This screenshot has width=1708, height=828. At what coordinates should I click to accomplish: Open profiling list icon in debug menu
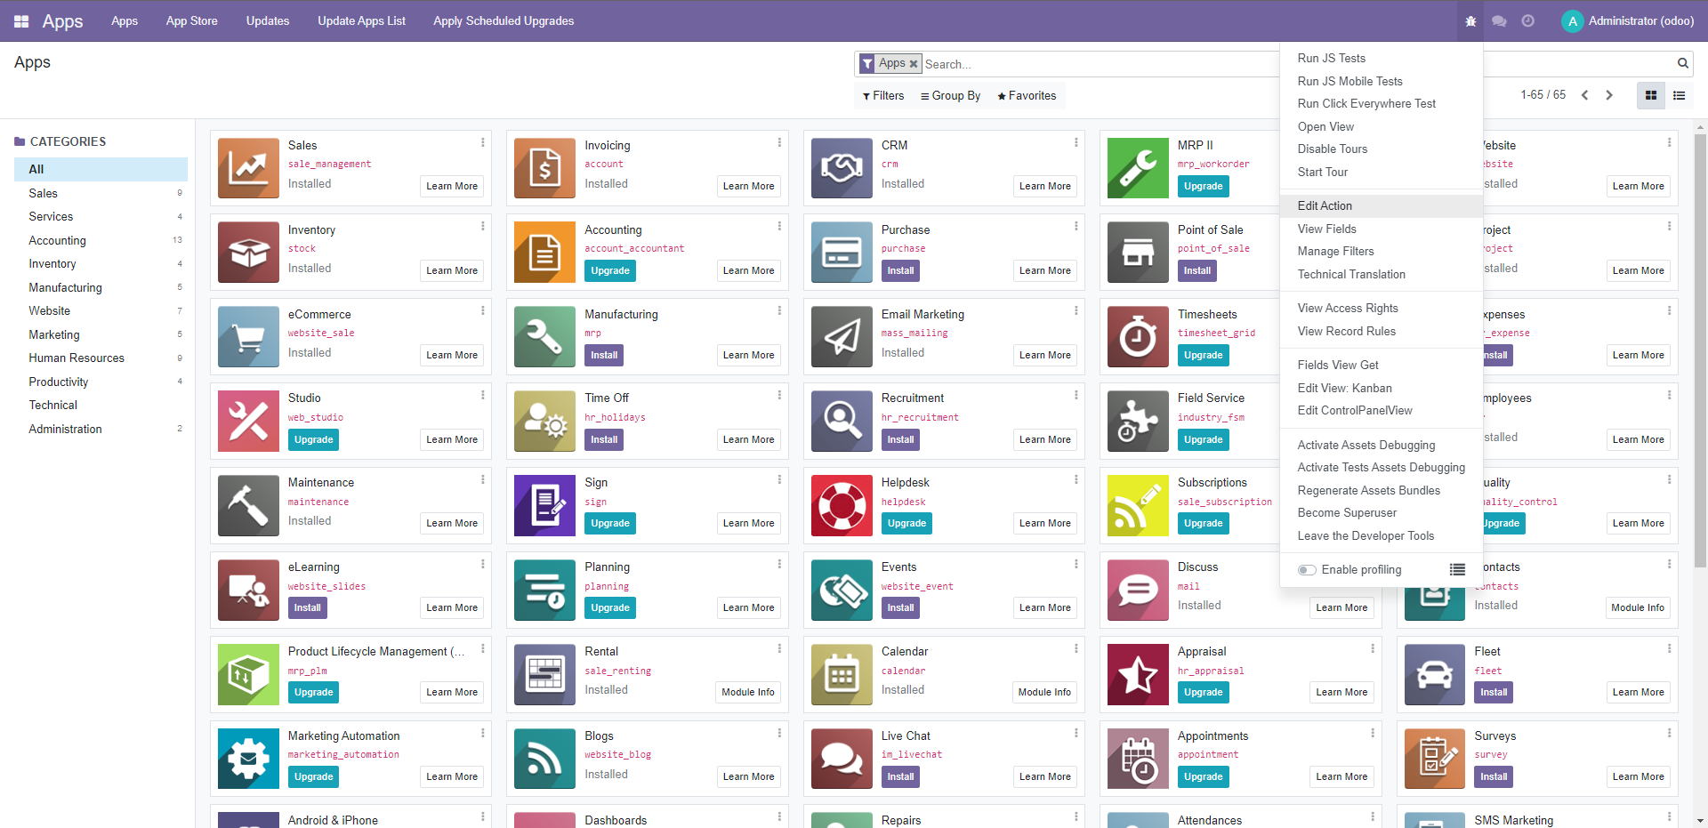tap(1457, 570)
